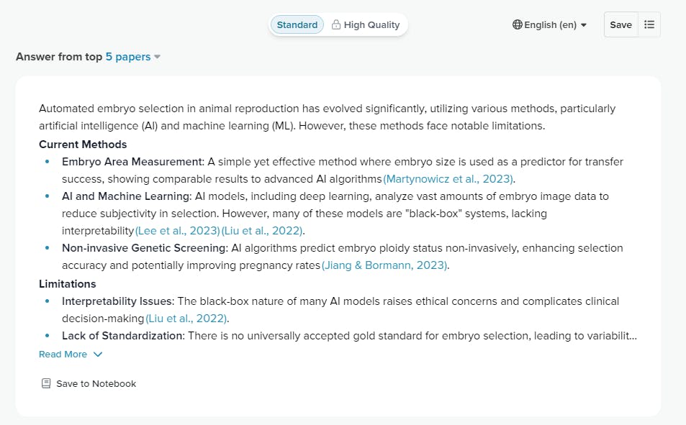Open the Martynowicz et al., 2023 citation
The width and height of the screenshot is (686, 425).
coord(448,178)
